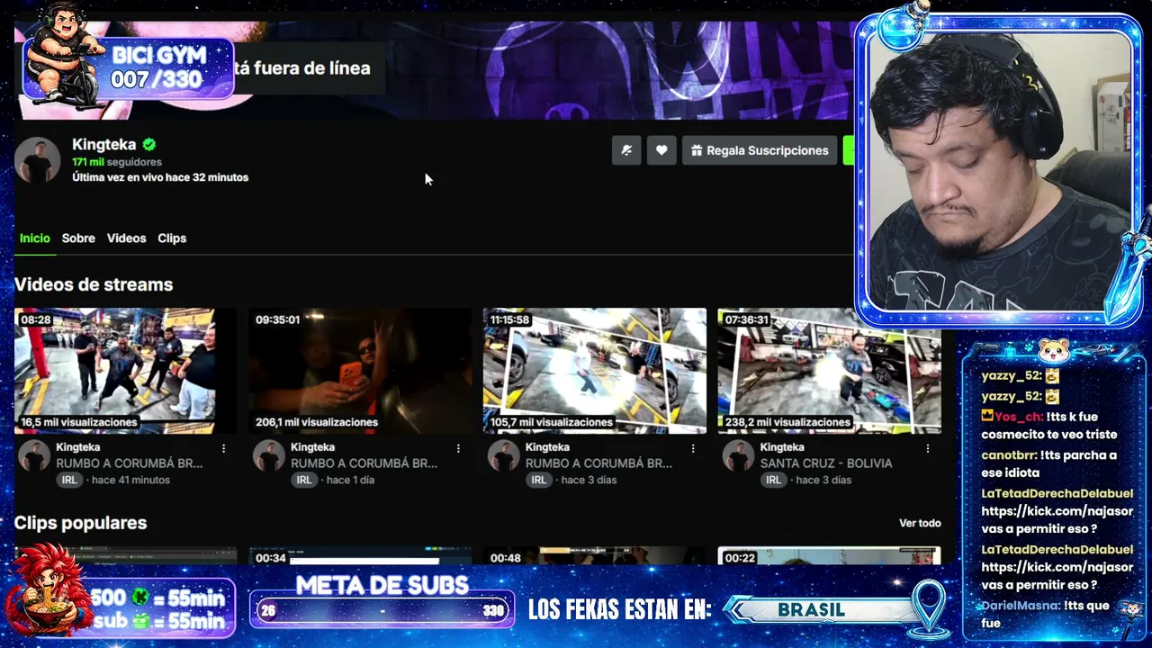Click the heart follow icon
This screenshot has height=648, width=1152.
(661, 150)
